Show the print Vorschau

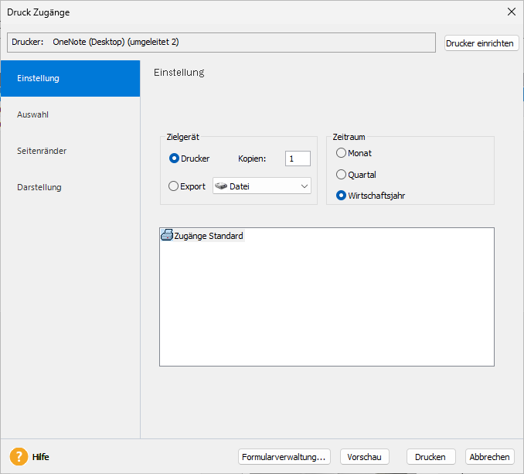pos(365,457)
